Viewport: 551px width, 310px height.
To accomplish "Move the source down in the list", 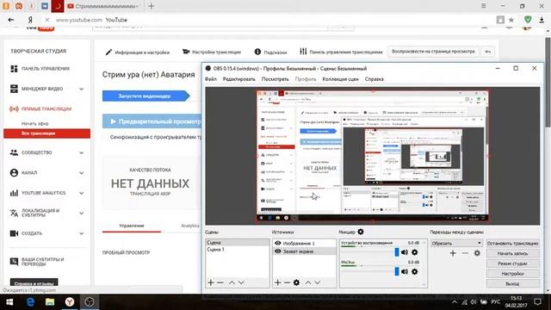I will [x=318, y=282].
